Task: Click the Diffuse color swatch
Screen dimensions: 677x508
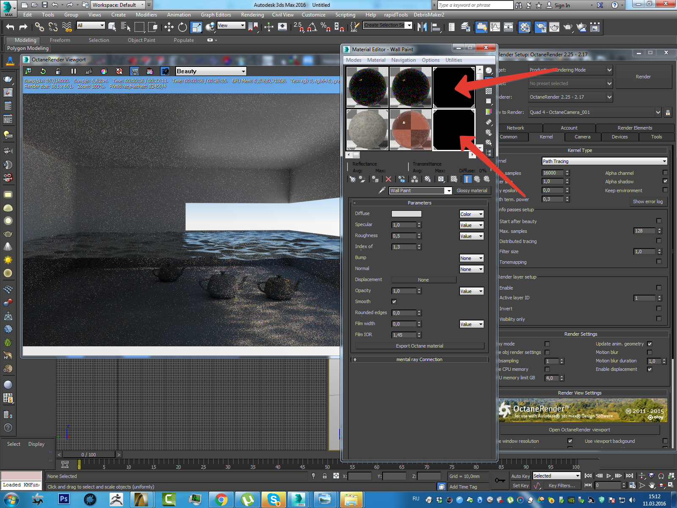Action: click(x=406, y=214)
